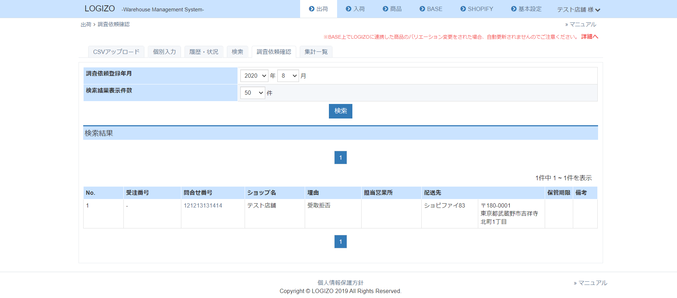Viewport: 677px width, 298px height.
Task: Switch to the 検索 tab
Action: (237, 52)
